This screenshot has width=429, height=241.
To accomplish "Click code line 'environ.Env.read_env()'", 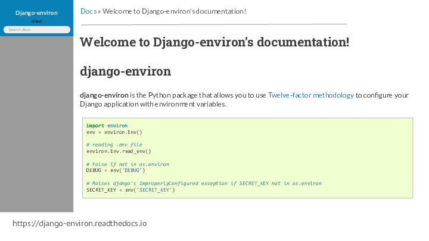I will 119,151.
